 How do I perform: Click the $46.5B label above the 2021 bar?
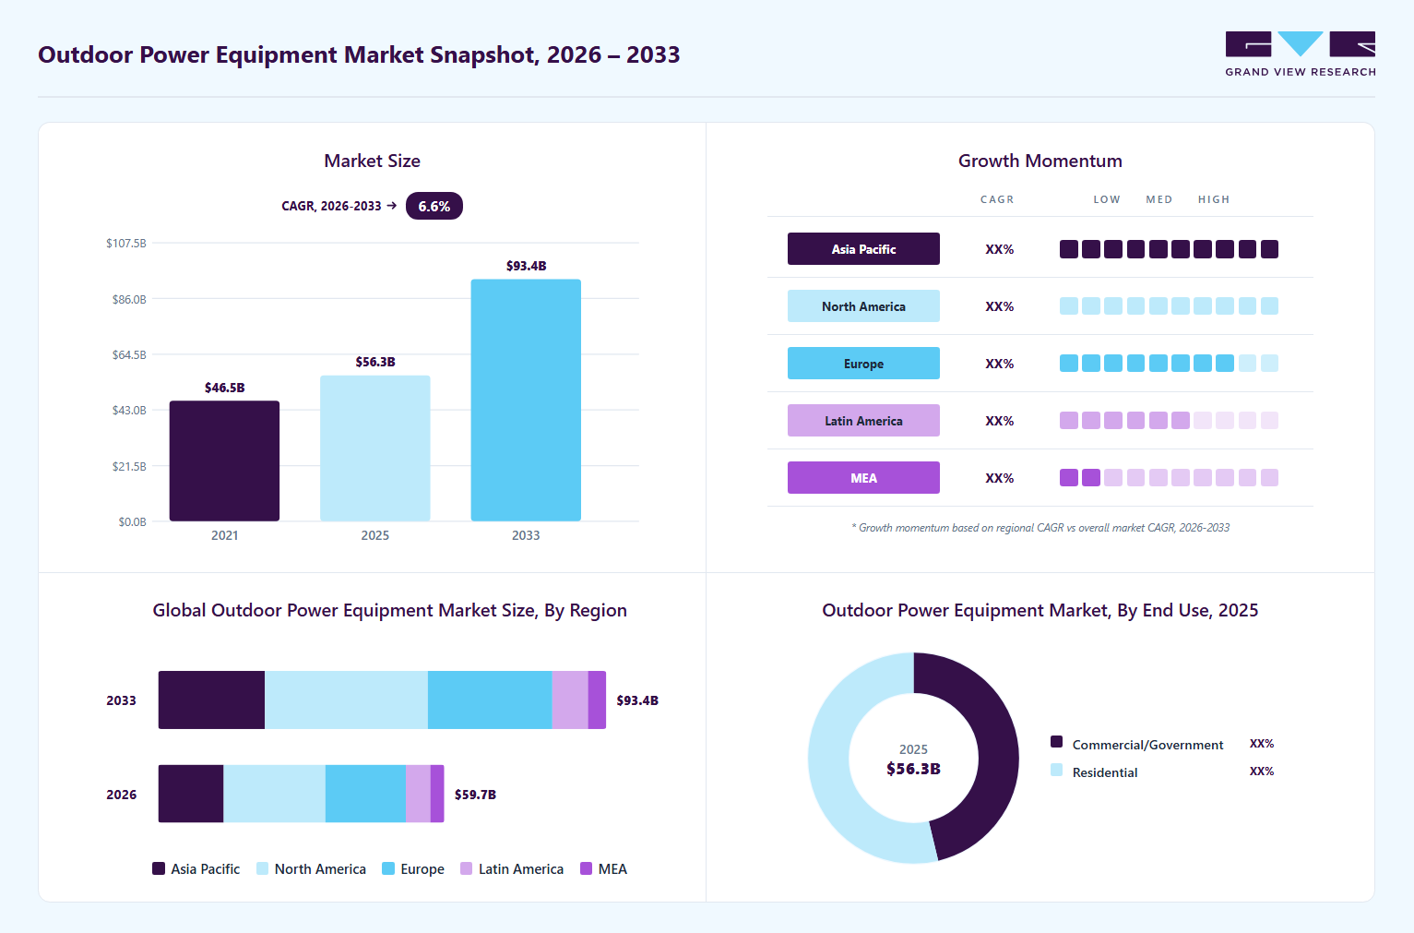click(x=224, y=388)
